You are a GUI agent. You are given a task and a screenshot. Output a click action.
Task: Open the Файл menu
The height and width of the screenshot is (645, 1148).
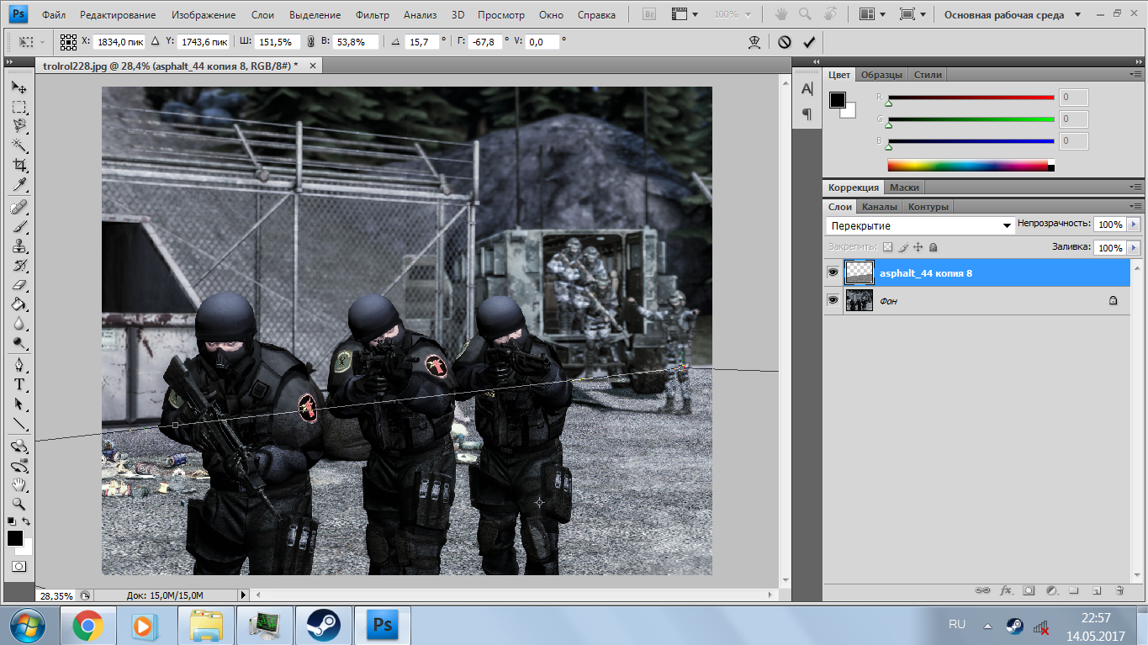pyautogui.click(x=54, y=15)
